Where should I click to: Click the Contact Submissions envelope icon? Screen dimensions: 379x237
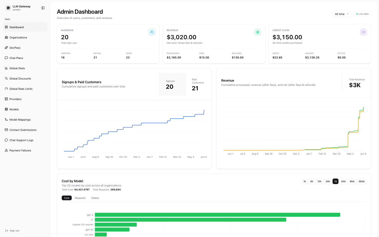pos(6,130)
